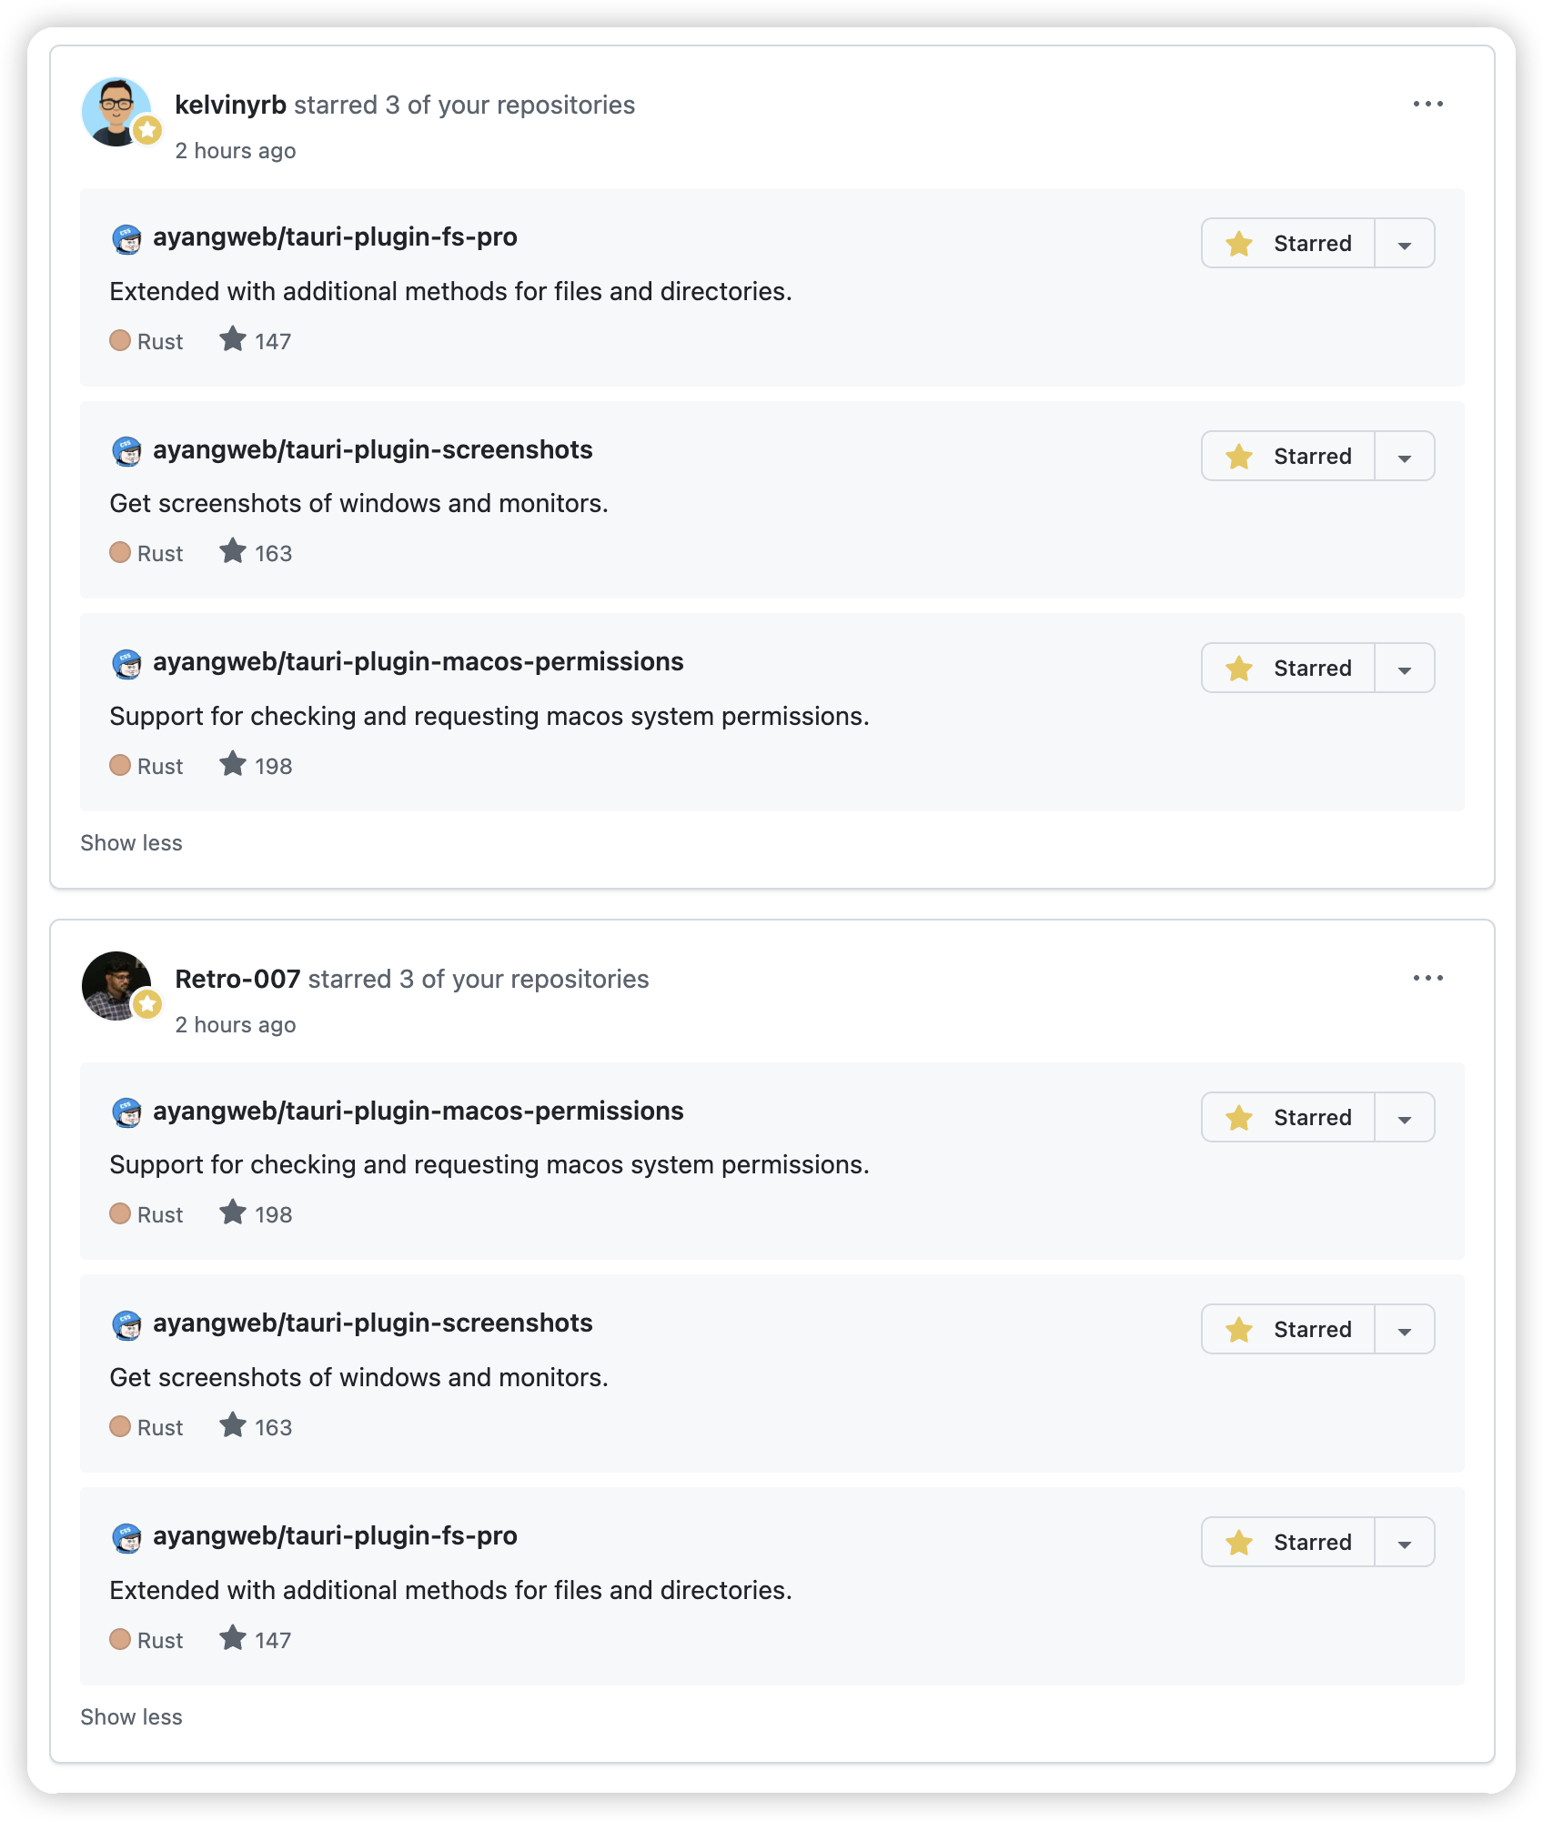Expand star list dropdown for tauri-plugin-screenshots in Retro-007's card
The width and height of the screenshot is (1543, 1821).
click(1405, 1330)
